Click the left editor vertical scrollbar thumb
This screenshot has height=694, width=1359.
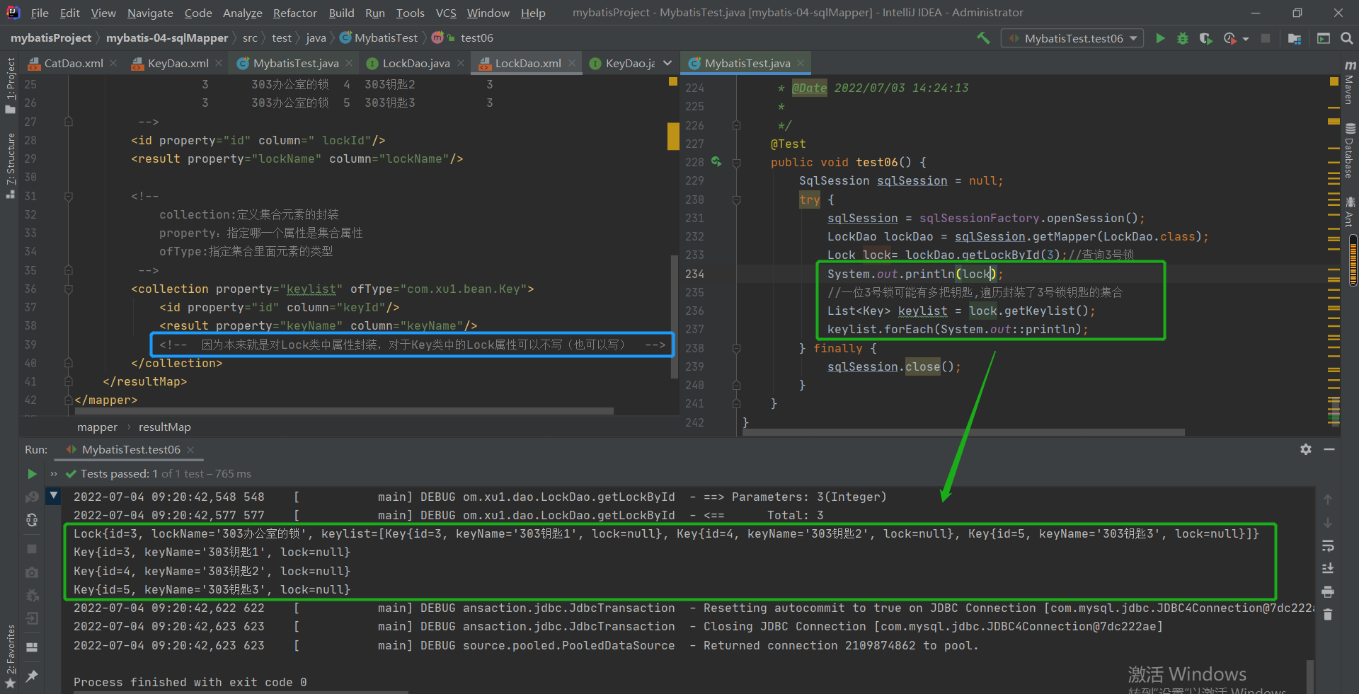[x=674, y=317]
